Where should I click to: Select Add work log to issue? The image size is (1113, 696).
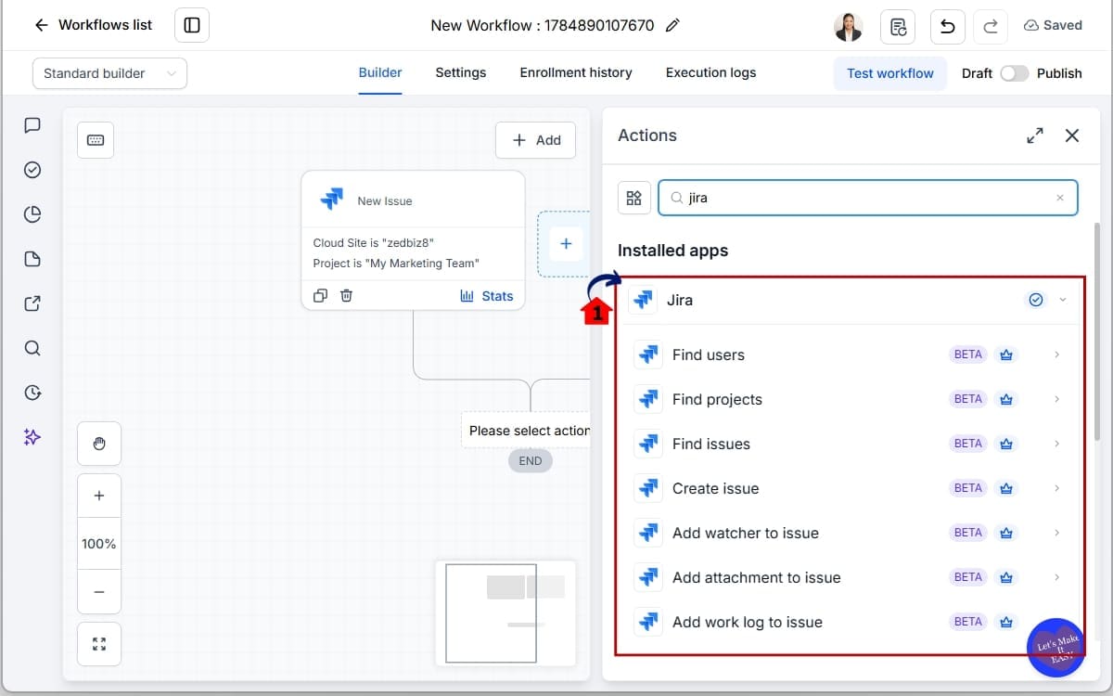pos(849,622)
